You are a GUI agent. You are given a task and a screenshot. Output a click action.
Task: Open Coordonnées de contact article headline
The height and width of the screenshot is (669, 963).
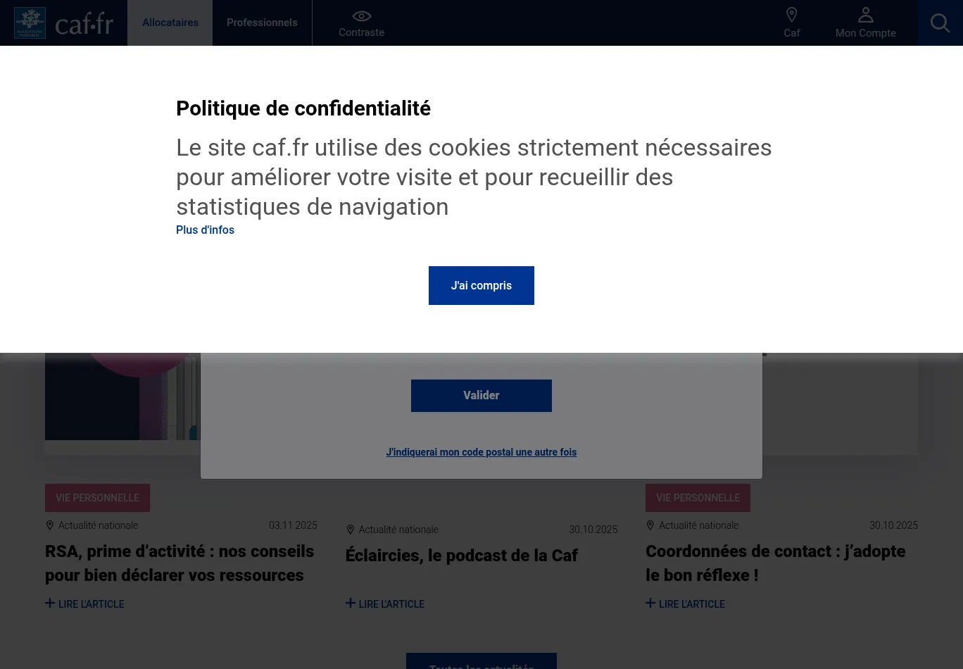point(775,563)
